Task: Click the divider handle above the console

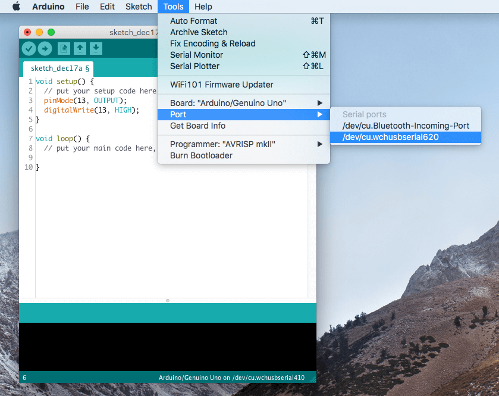Action: tap(168, 301)
